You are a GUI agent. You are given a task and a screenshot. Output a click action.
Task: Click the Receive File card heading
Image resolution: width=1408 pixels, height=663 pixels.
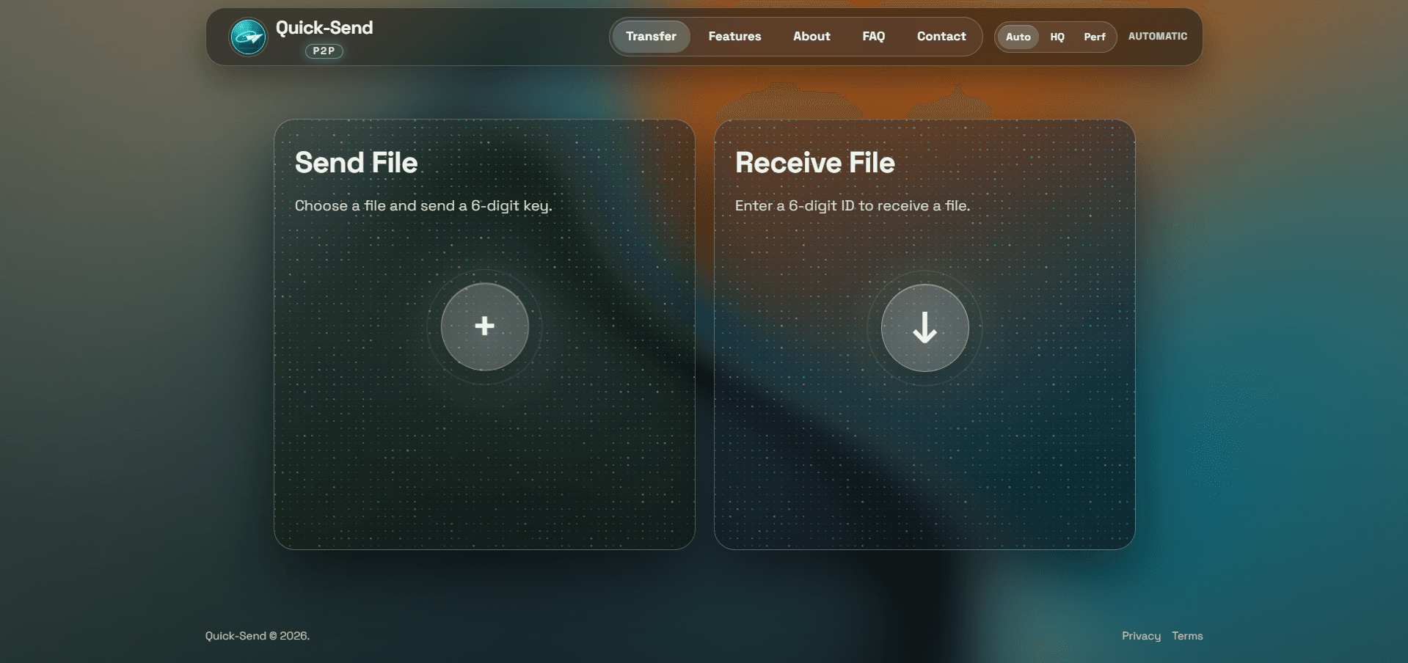click(x=814, y=163)
